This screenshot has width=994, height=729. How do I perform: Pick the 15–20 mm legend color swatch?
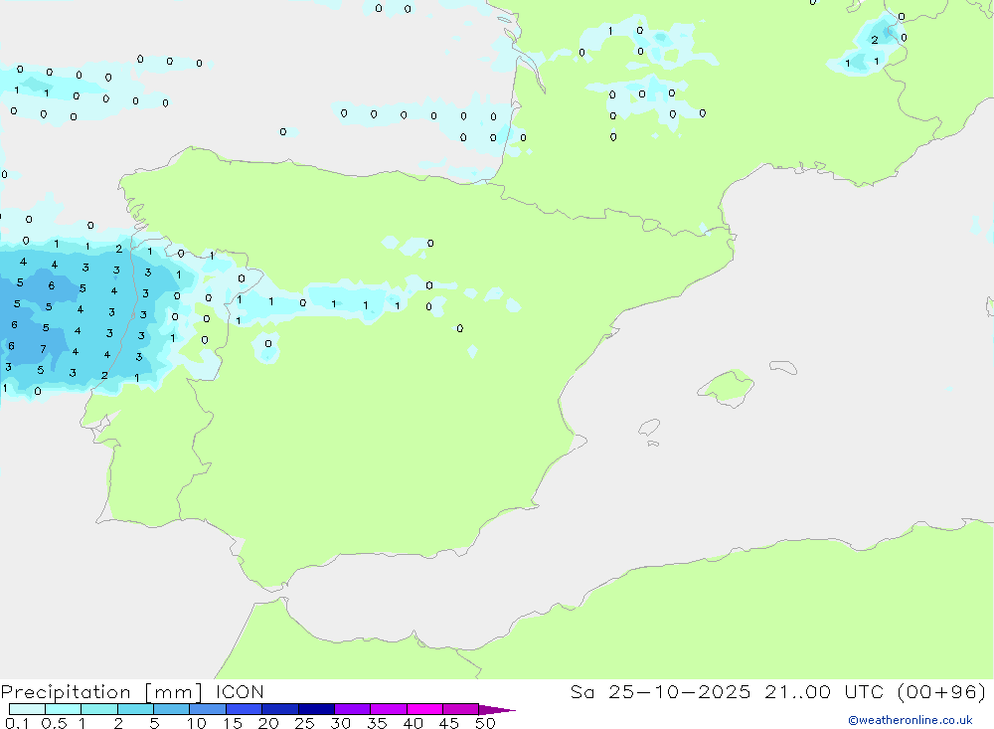coord(245,709)
